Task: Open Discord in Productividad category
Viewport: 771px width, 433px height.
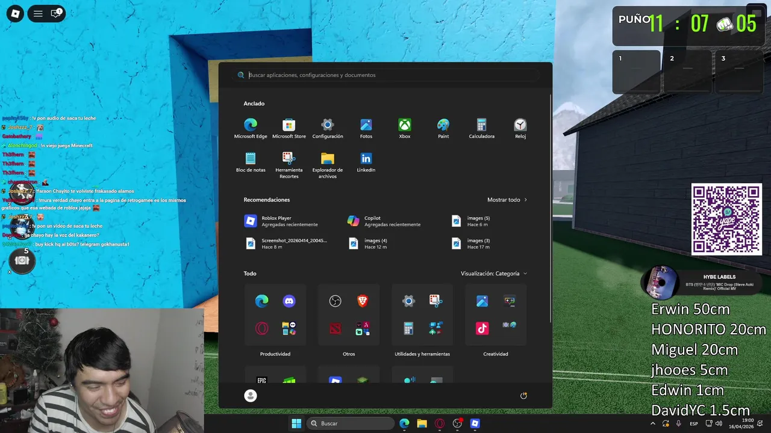Action: [289, 301]
